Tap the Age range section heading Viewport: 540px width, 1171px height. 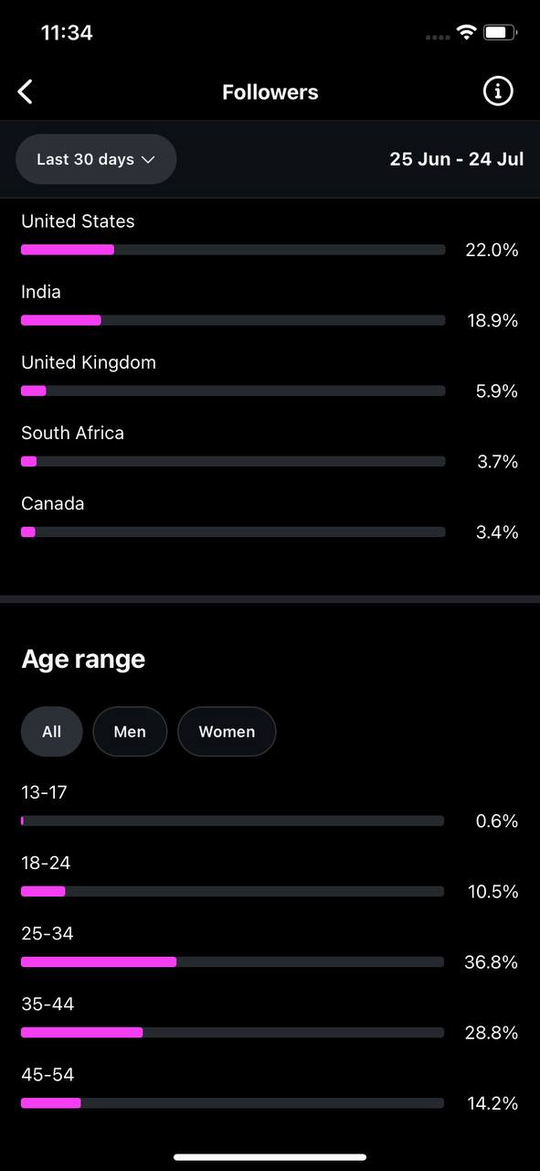pos(83,660)
